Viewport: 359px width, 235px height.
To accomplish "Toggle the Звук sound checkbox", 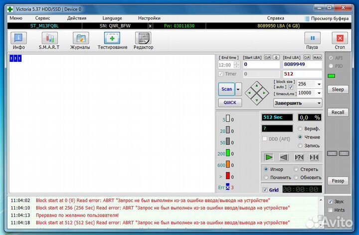I will 330,202.
